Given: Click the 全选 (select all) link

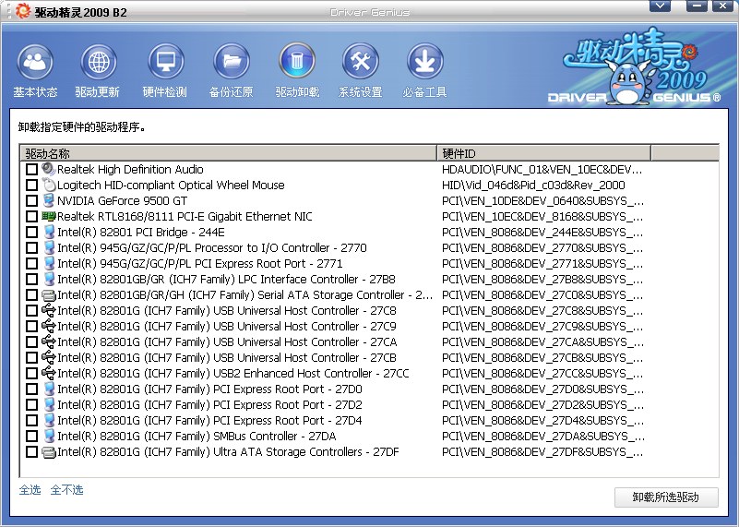Looking at the screenshot, I should 30,490.
